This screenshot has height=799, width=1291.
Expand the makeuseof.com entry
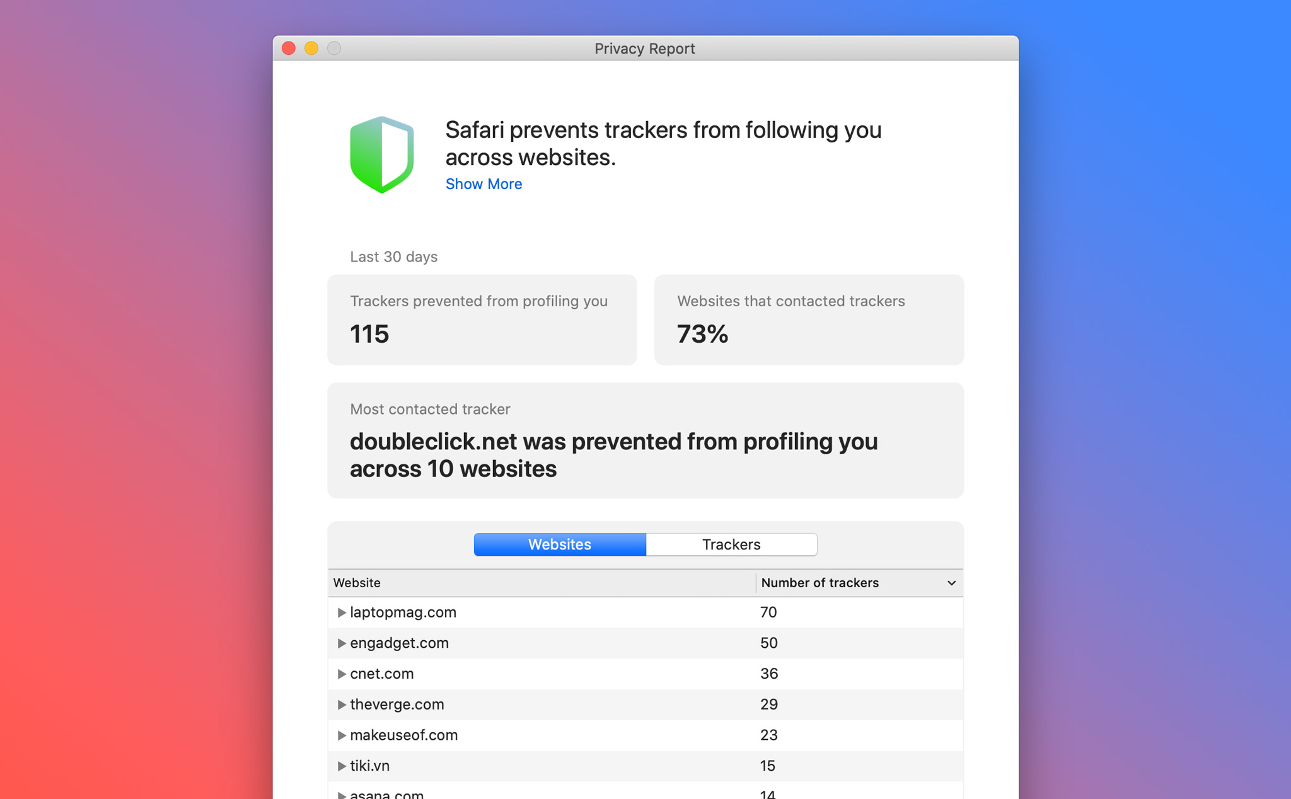[x=342, y=735]
